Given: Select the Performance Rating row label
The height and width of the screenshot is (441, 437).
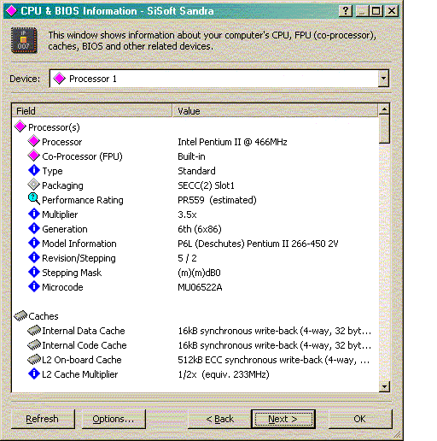Looking at the screenshot, I should tap(83, 200).
